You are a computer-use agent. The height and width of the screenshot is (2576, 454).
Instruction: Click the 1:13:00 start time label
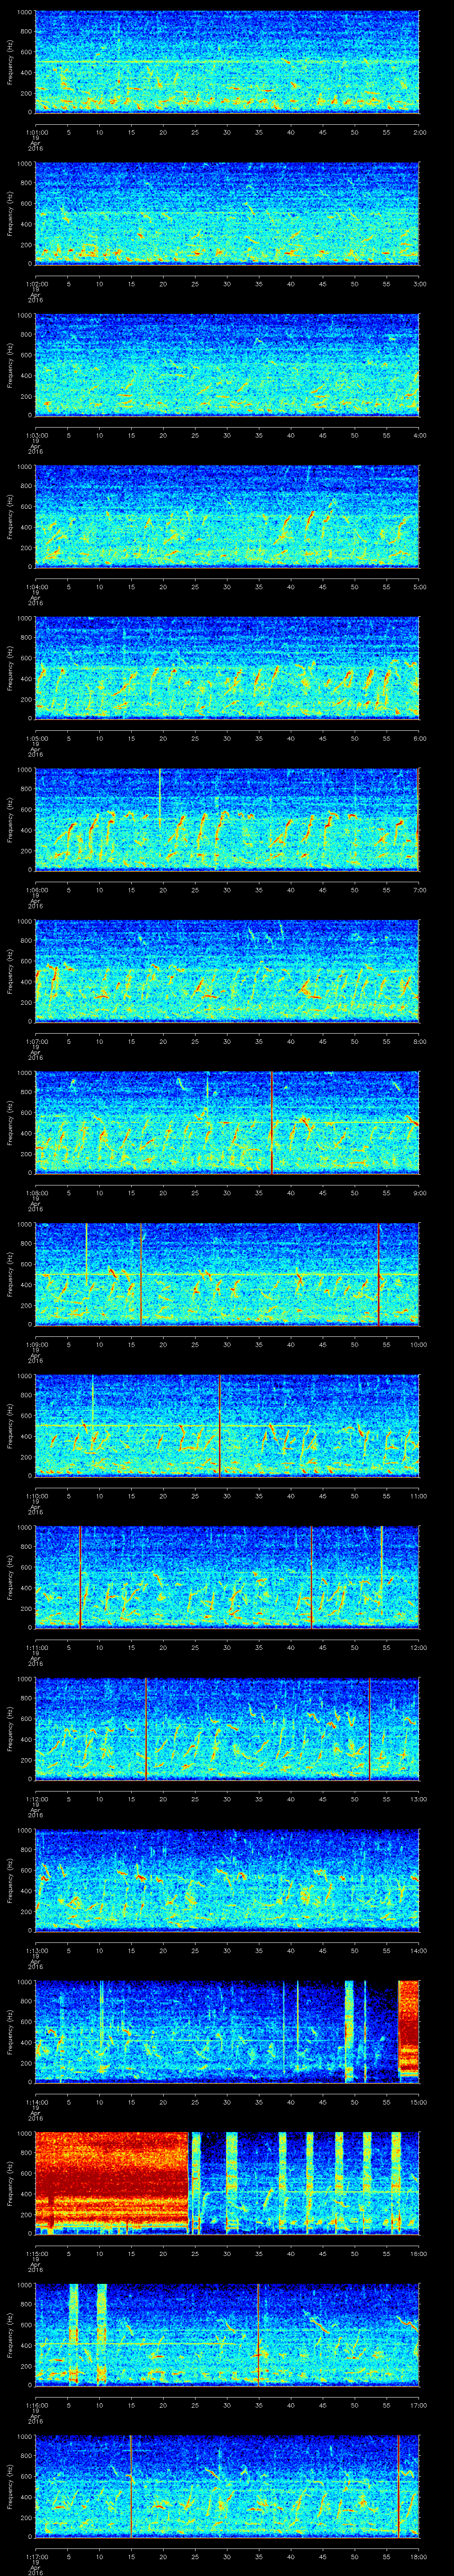(36, 1950)
